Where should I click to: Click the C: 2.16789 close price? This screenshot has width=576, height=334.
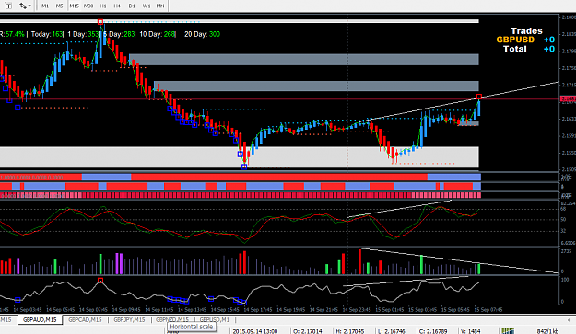[433, 331]
